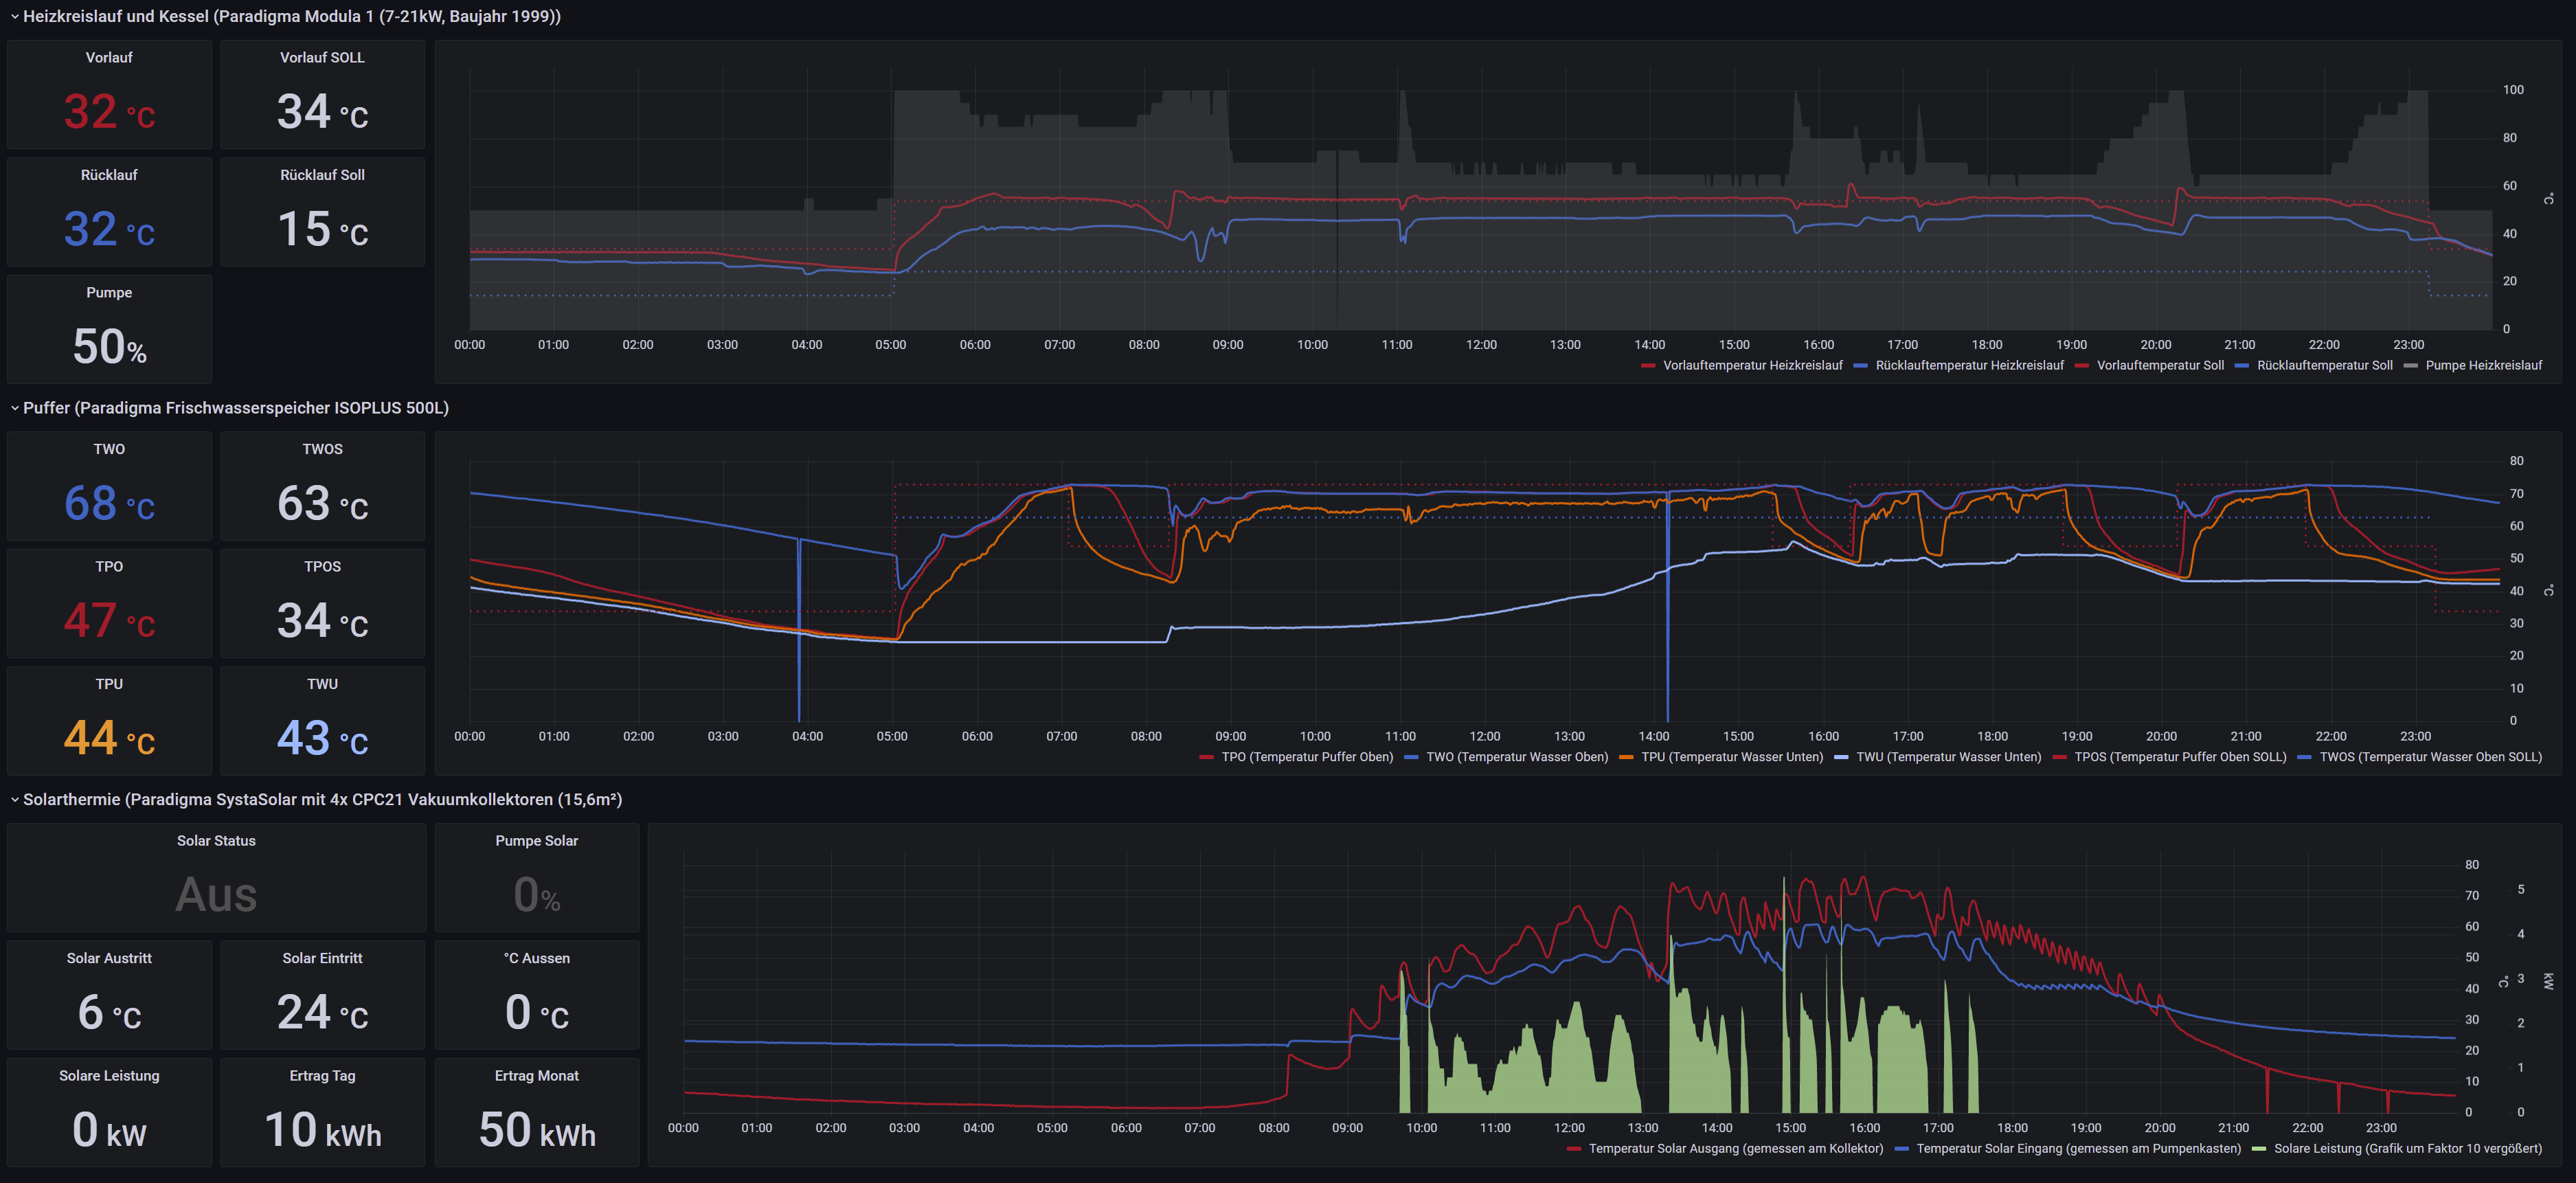Click the Aus solar status value
The width and height of the screenshot is (2576, 1183).
point(216,894)
